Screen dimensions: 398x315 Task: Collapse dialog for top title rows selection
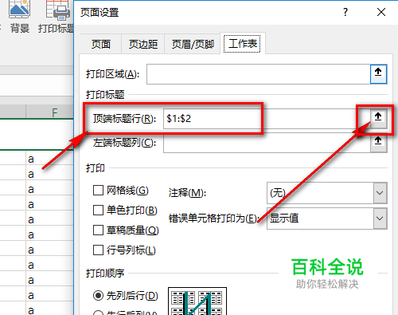tap(378, 118)
